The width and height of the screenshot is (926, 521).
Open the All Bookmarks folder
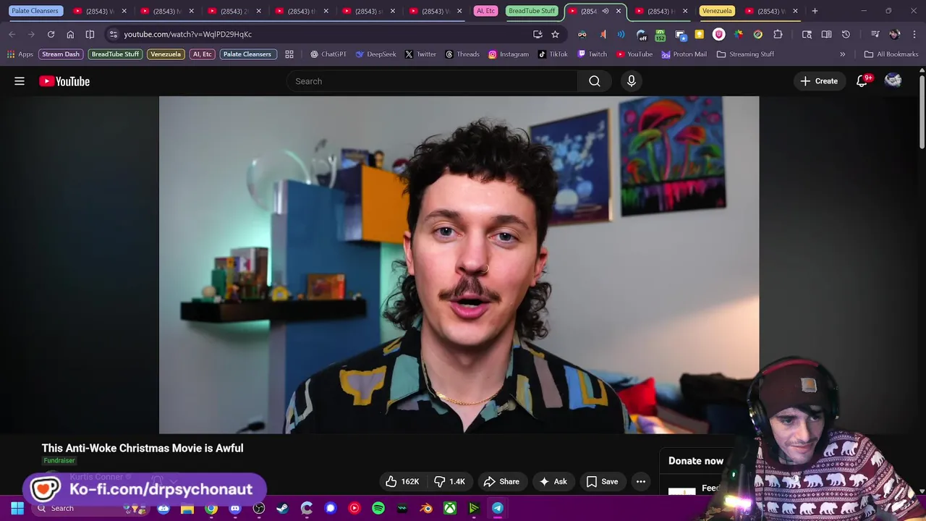point(891,54)
